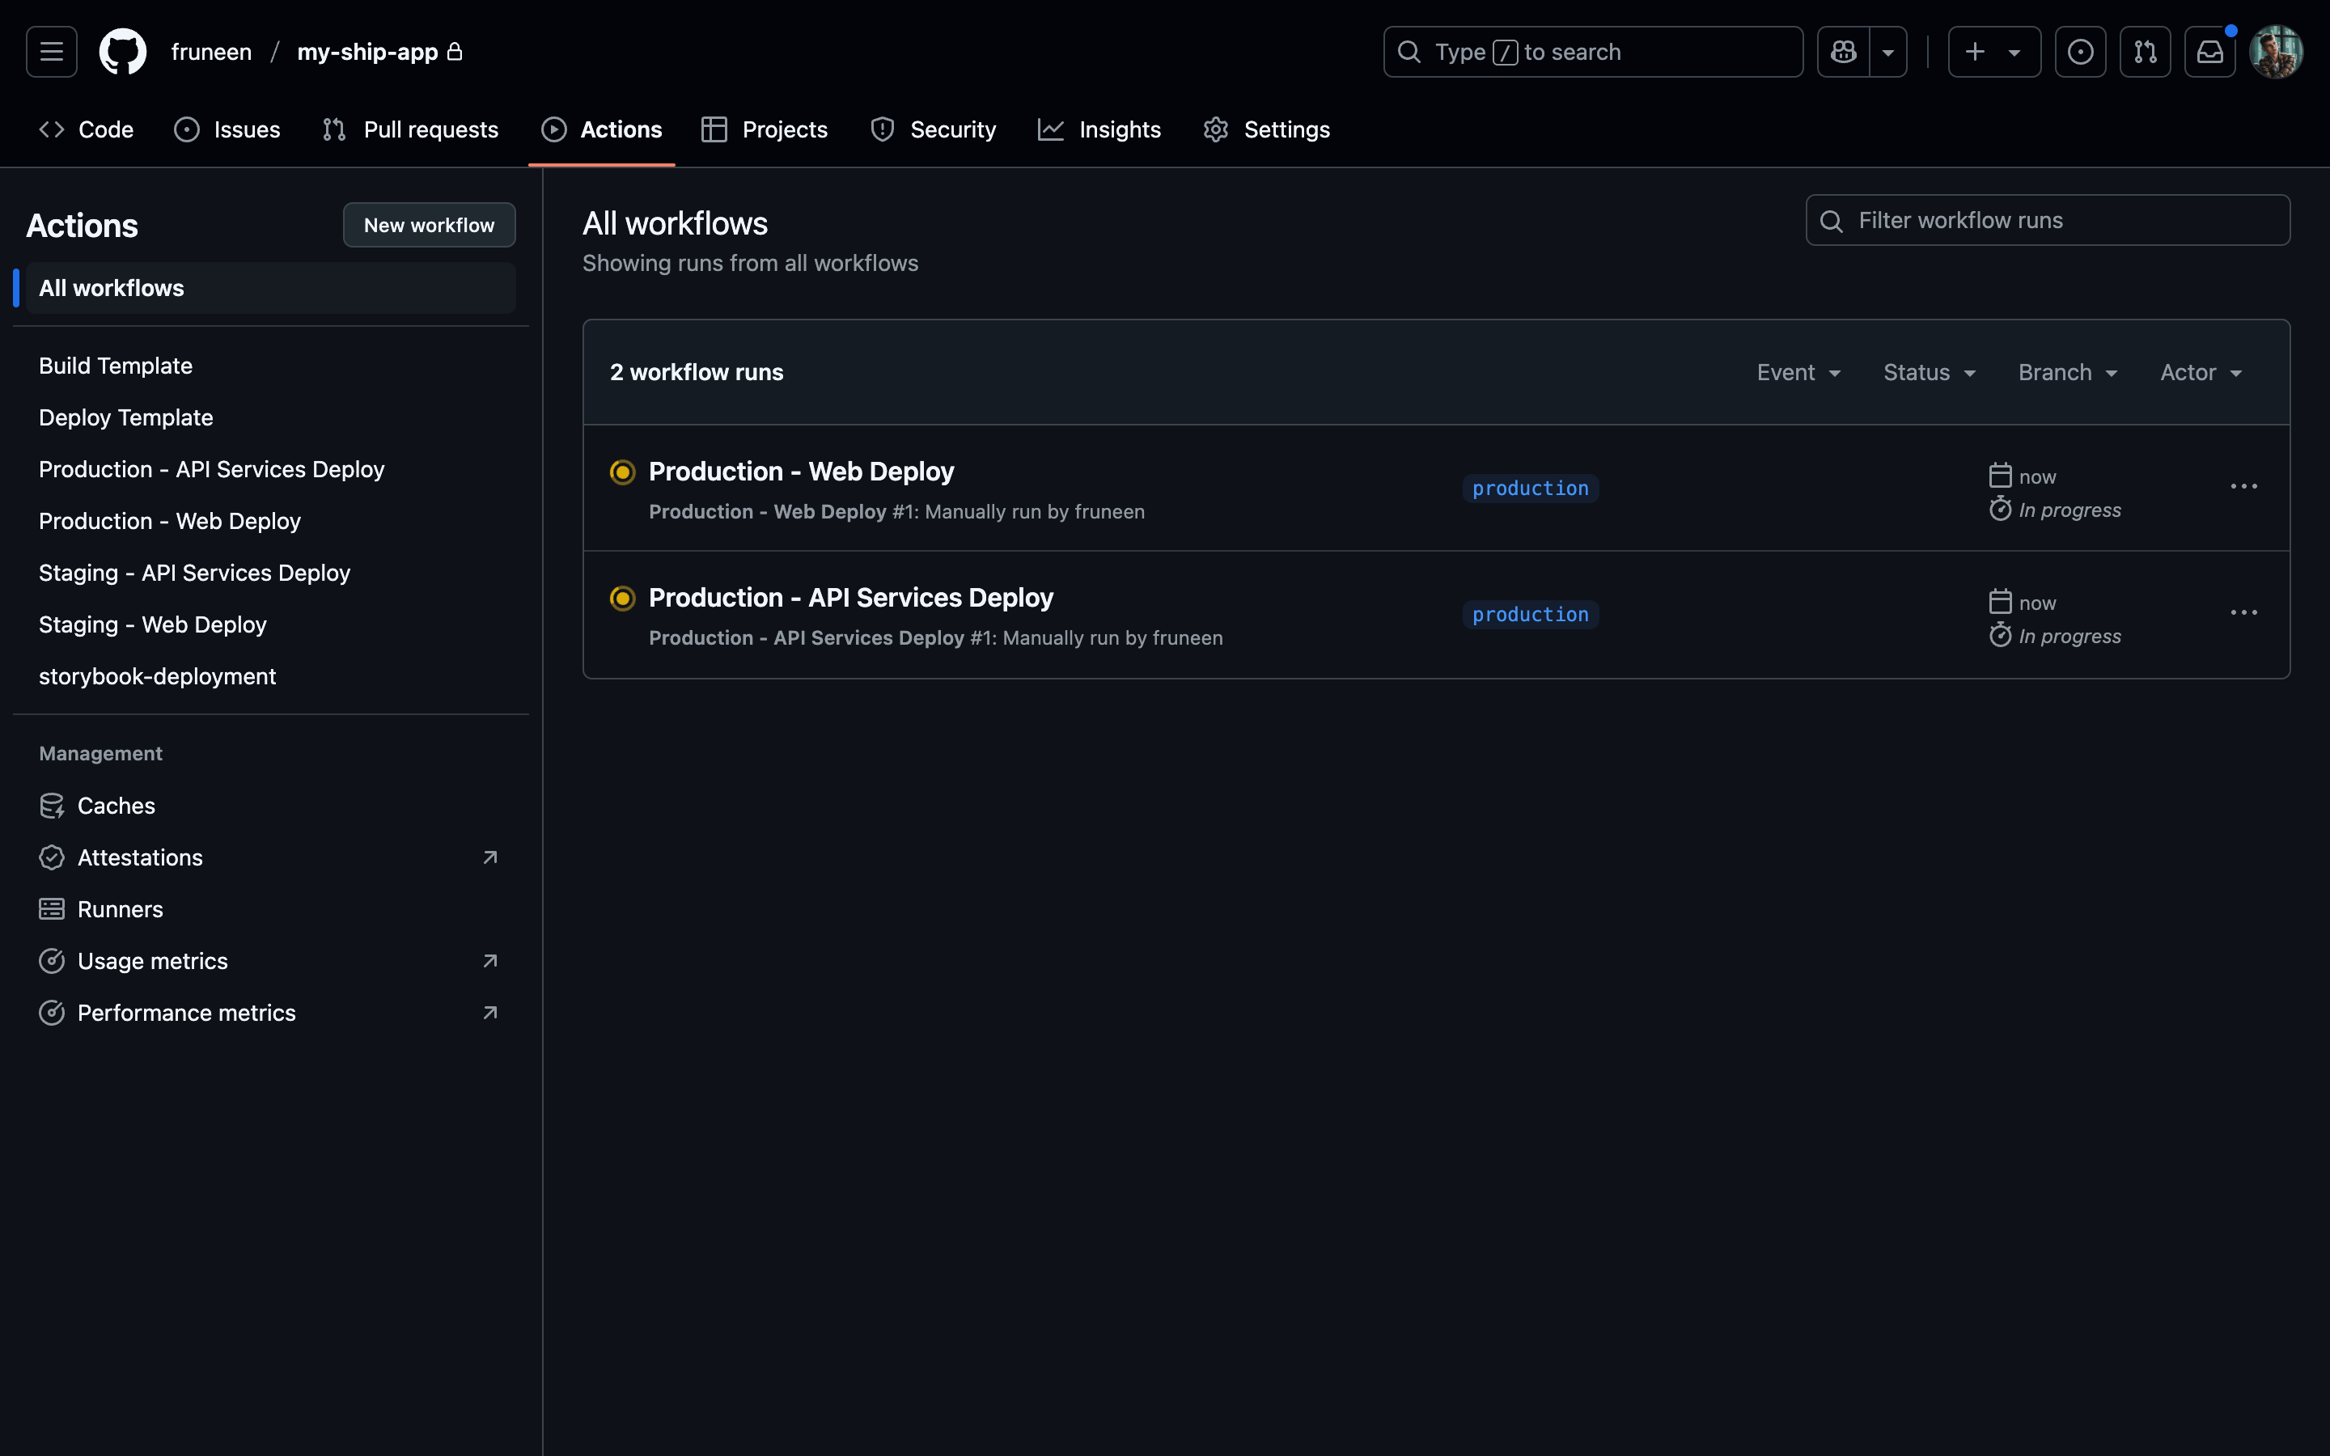Open user avatar profile menu
Screen dimensions: 2330x1456
[x=2275, y=52]
